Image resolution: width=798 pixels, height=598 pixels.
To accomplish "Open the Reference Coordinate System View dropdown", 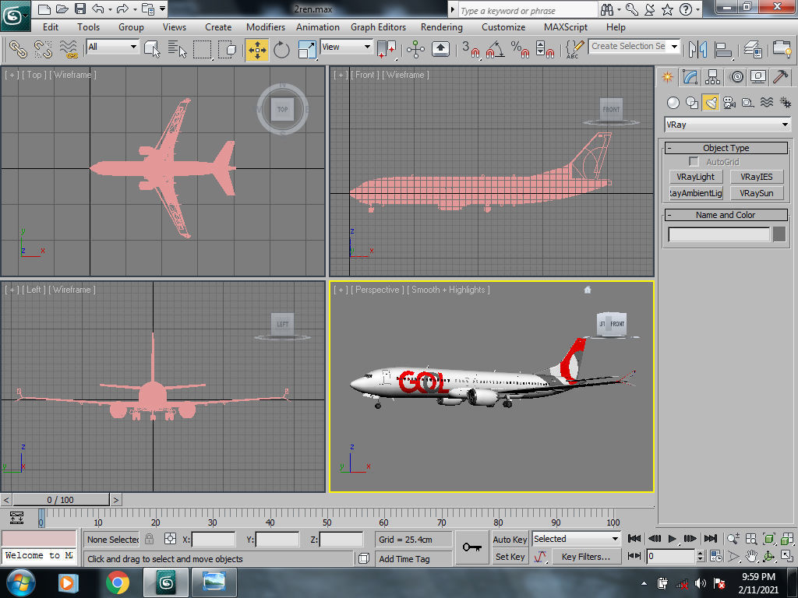I will [347, 47].
